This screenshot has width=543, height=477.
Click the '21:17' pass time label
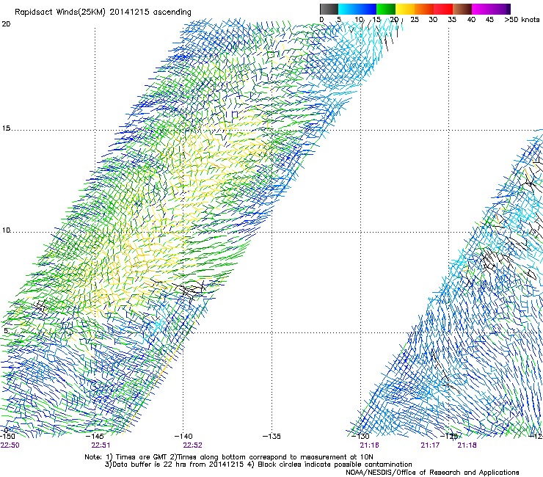point(430,445)
